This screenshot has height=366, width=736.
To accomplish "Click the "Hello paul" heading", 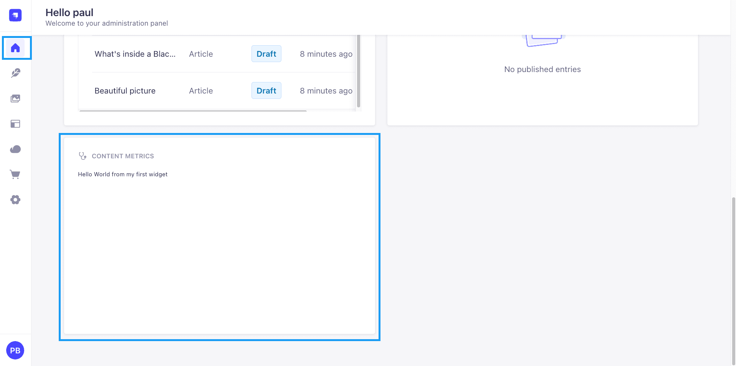I will tap(69, 13).
